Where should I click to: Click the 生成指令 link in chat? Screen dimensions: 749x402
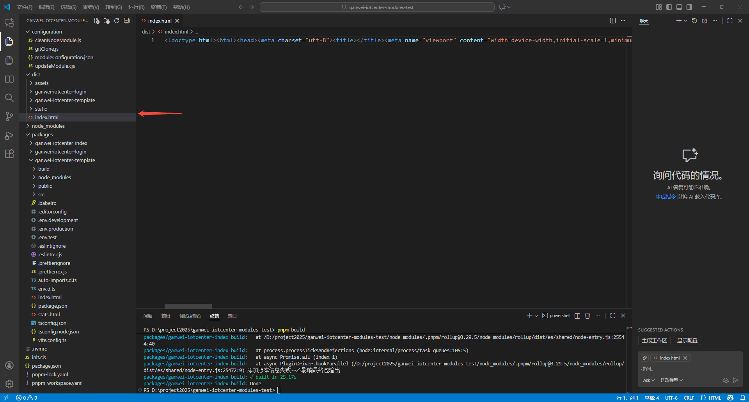click(665, 197)
